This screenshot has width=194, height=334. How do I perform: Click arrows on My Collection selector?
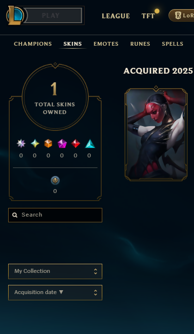[x=96, y=271]
